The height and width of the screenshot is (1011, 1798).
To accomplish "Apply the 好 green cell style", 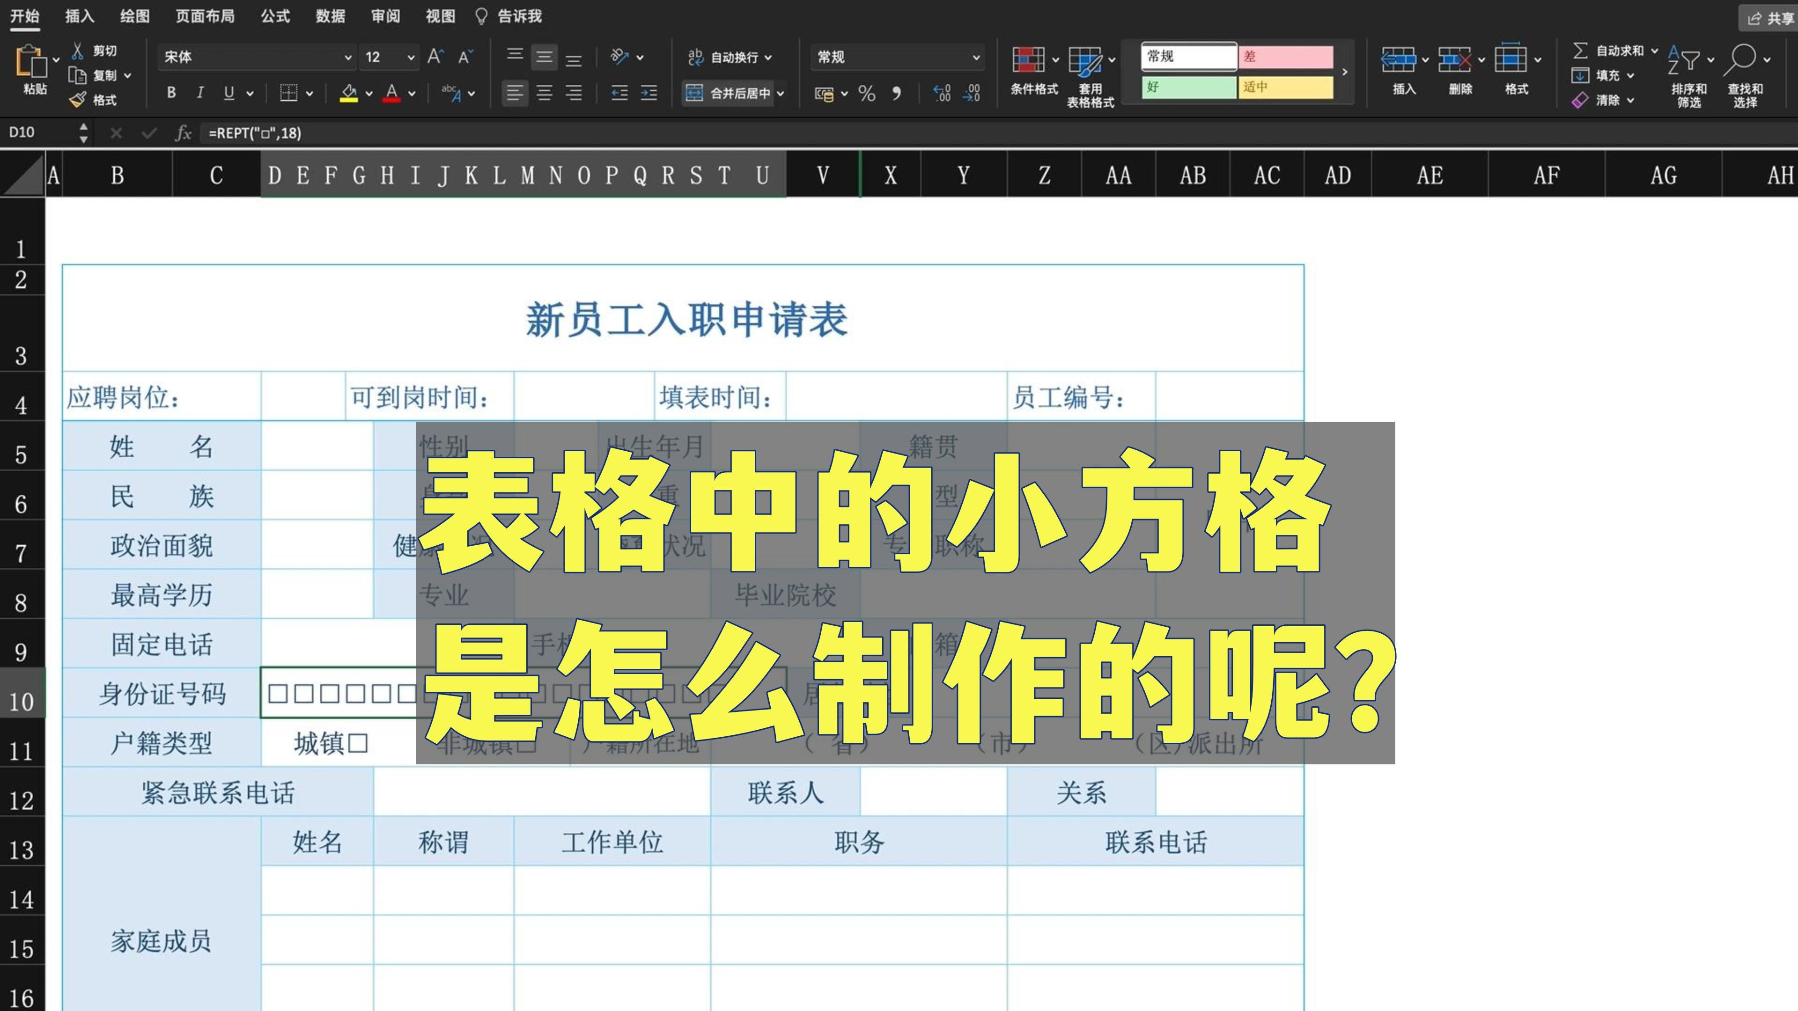I will tap(1188, 88).
